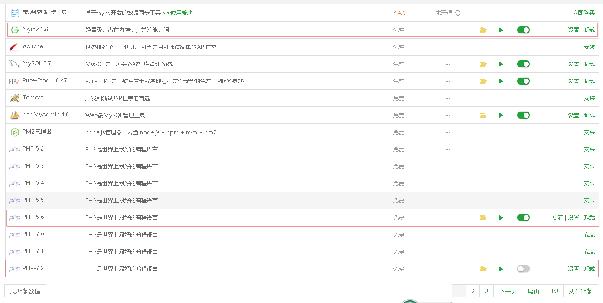Viewport: 603px width, 303px height.
Task: Click 安装 for PHP-7.1
Action: coord(589,252)
